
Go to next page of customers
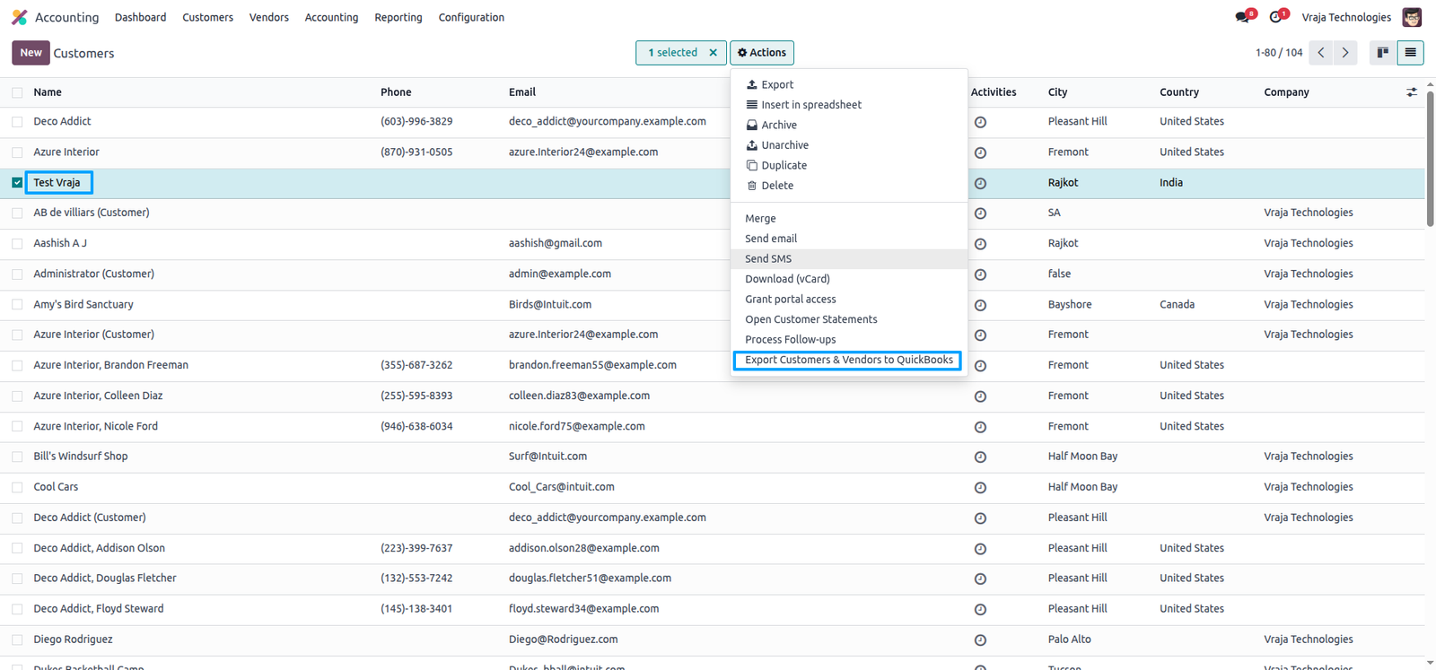coord(1345,53)
